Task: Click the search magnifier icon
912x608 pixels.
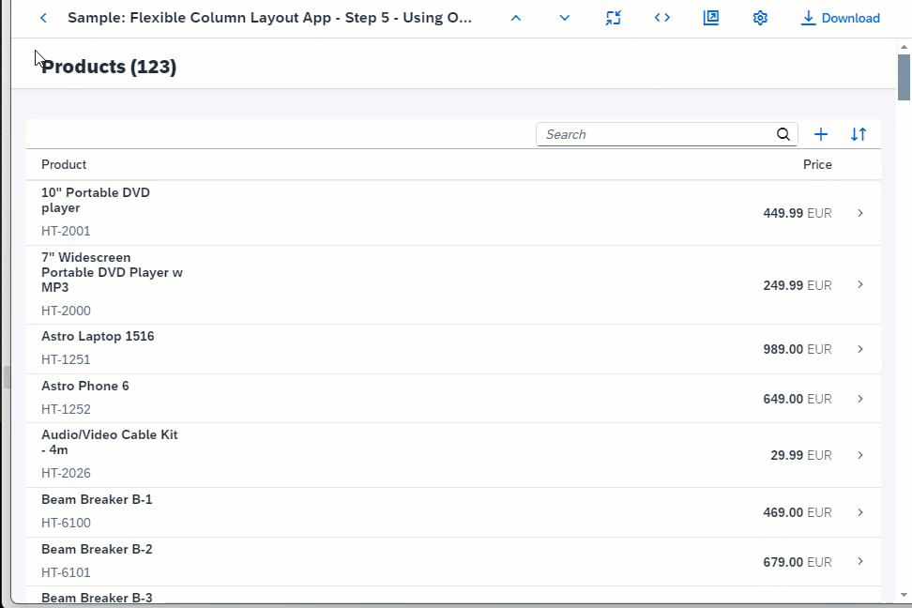Action: (x=783, y=134)
